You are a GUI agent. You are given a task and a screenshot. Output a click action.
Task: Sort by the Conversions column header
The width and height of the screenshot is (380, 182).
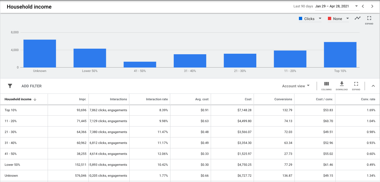[x=283, y=99]
